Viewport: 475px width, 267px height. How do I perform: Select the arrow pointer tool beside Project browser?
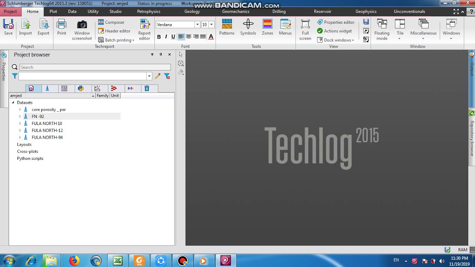coord(181,55)
